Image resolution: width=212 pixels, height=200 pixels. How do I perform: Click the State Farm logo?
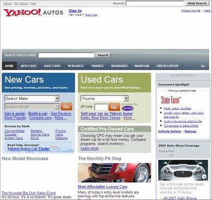(171, 100)
